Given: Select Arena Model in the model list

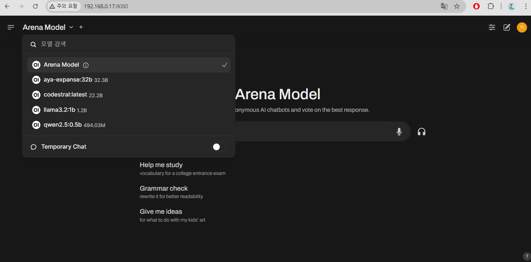Looking at the screenshot, I should pyautogui.click(x=129, y=65).
